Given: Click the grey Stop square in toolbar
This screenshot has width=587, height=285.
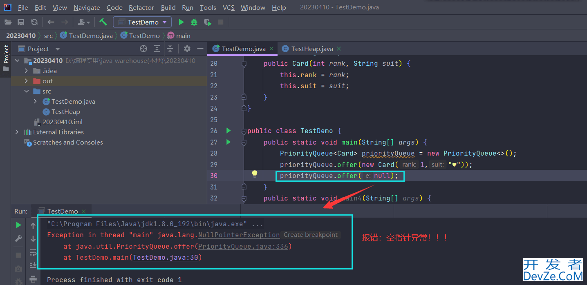Looking at the screenshot, I should click(221, 22).
